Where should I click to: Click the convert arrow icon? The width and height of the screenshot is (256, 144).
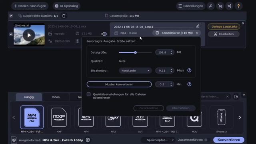point(104,34)
